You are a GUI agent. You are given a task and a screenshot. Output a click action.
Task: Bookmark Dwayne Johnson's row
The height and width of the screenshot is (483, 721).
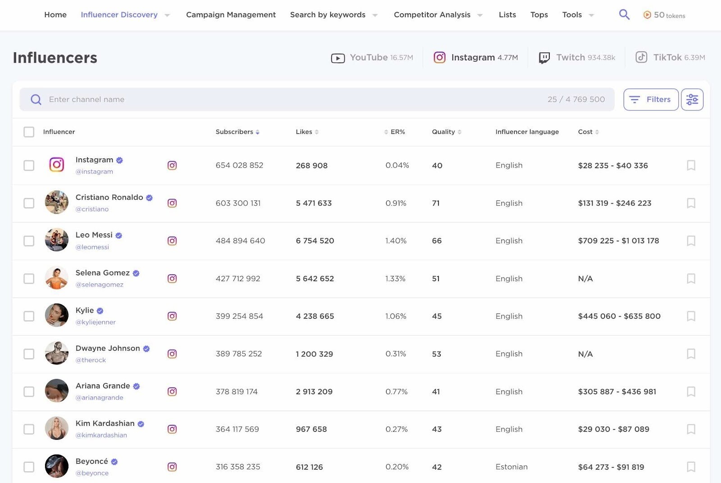click(691, 354)
